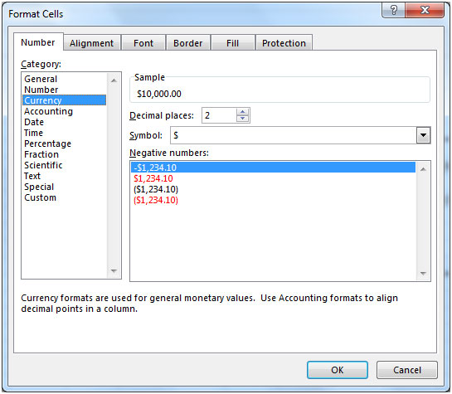Decrease decimal places with down spinner arrow
The width and height of the screenshot is (452, 394).
pos(242,119)
